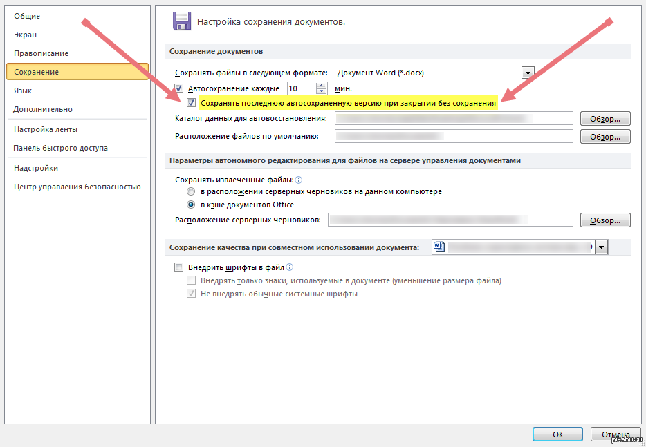Click the Расположение файлов по умолчанию field

tap(454, 136)
